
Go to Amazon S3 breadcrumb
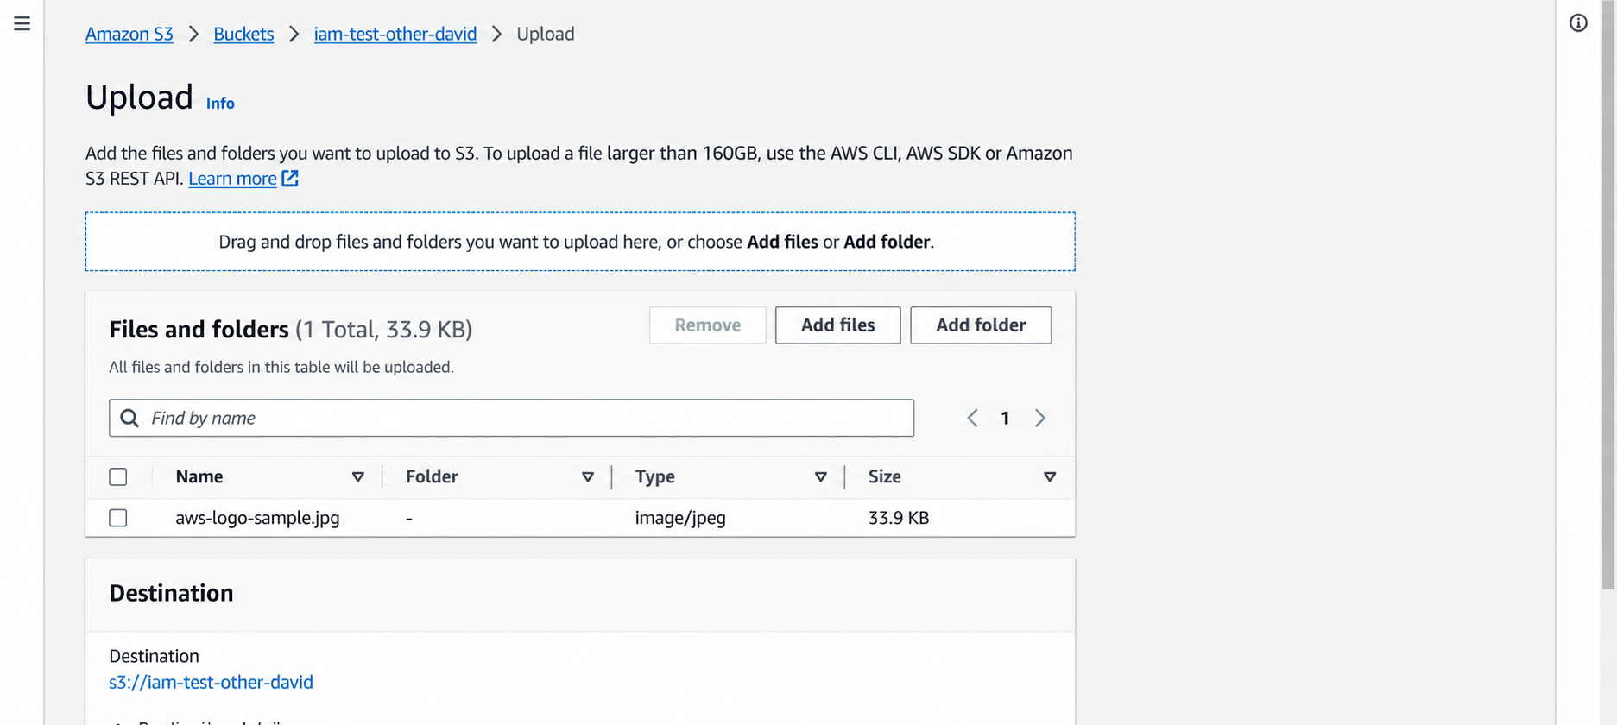[129, 34]
